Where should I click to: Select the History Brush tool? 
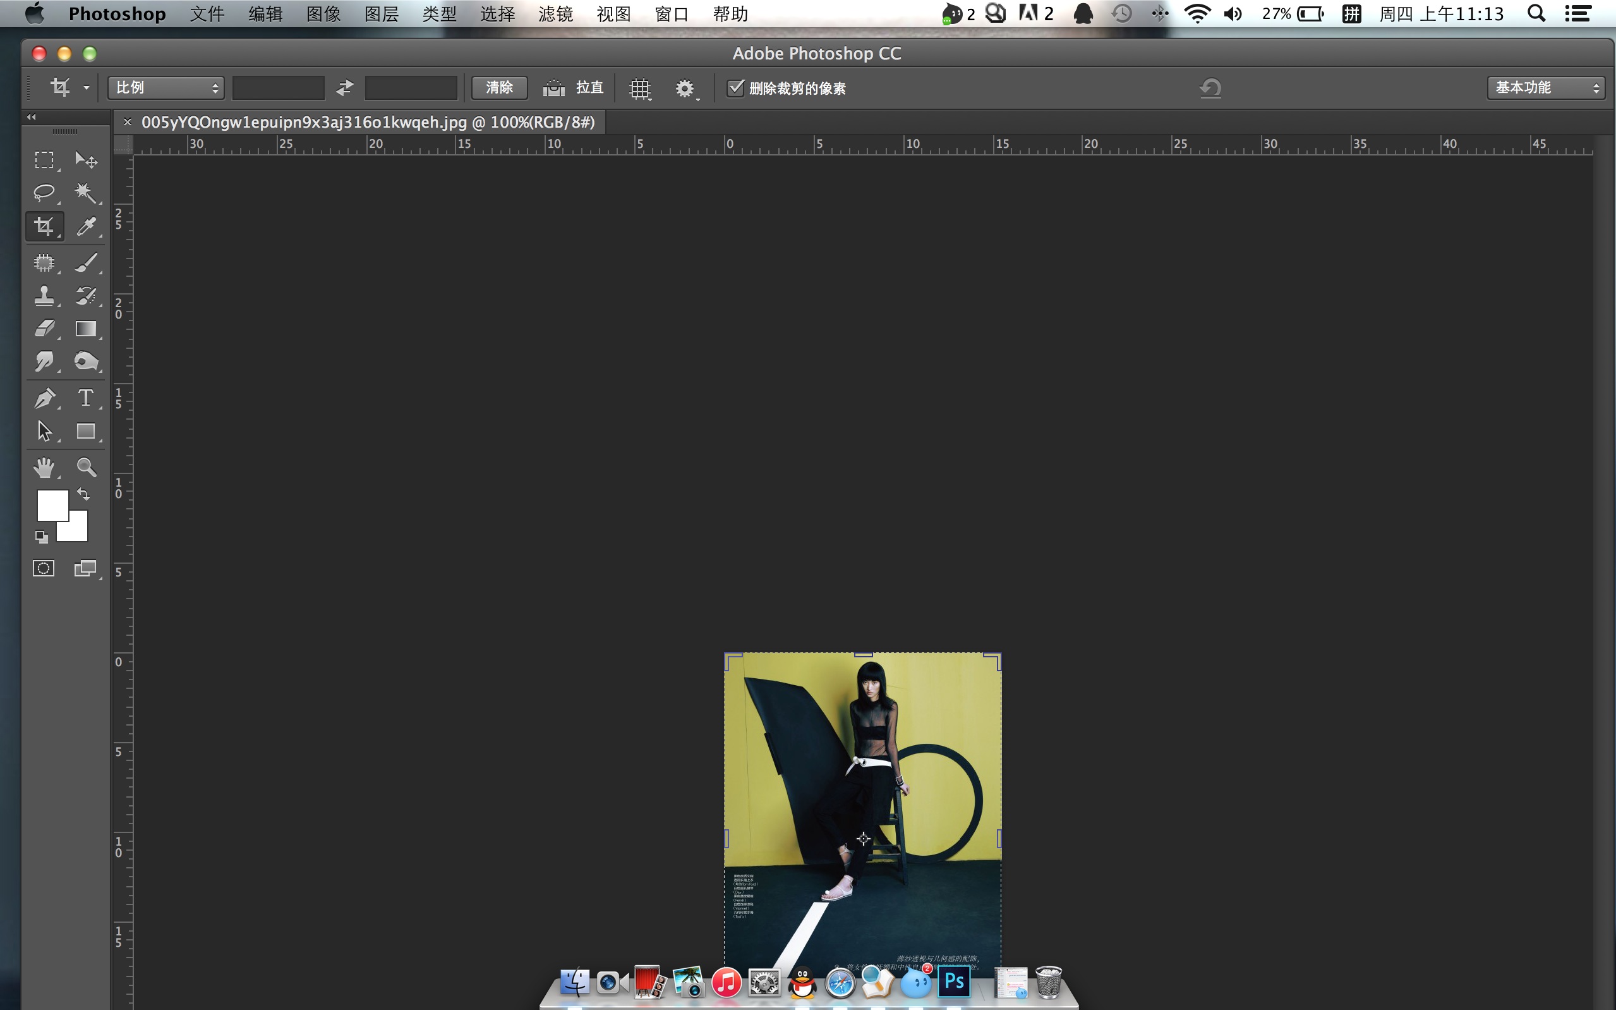[86, 296]
